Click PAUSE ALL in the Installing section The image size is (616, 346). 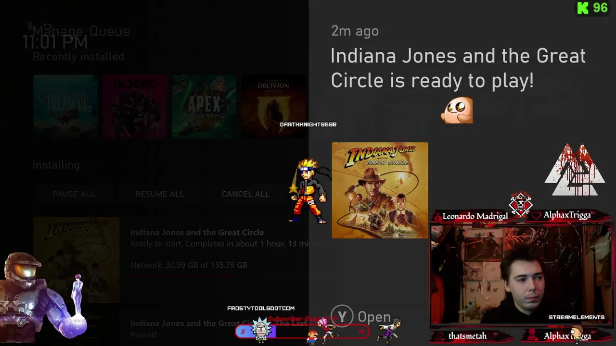[x=74, y=194]
